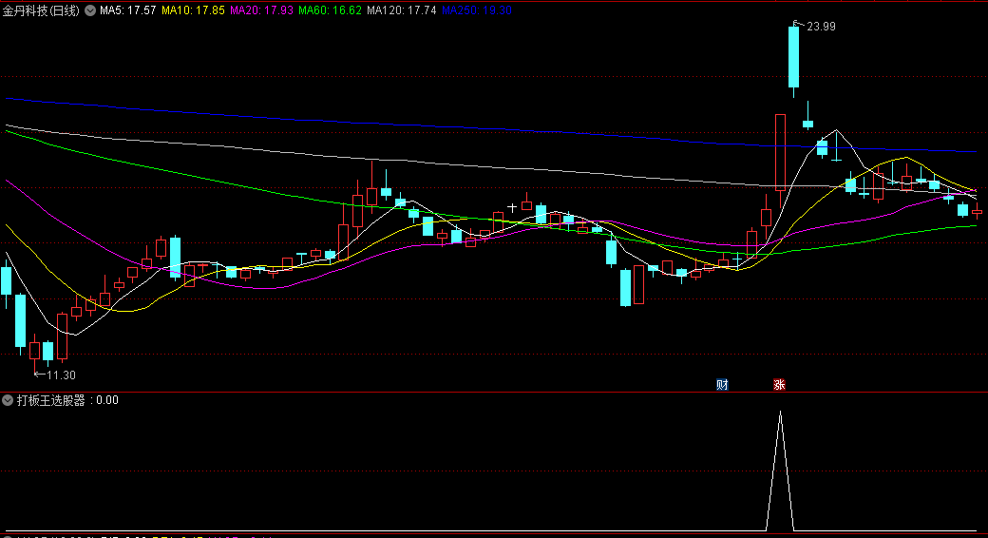The height and width of the screenshot is (538, 988).
Task: Click the 财 financial report marker
Action: [x=722, y=385]
